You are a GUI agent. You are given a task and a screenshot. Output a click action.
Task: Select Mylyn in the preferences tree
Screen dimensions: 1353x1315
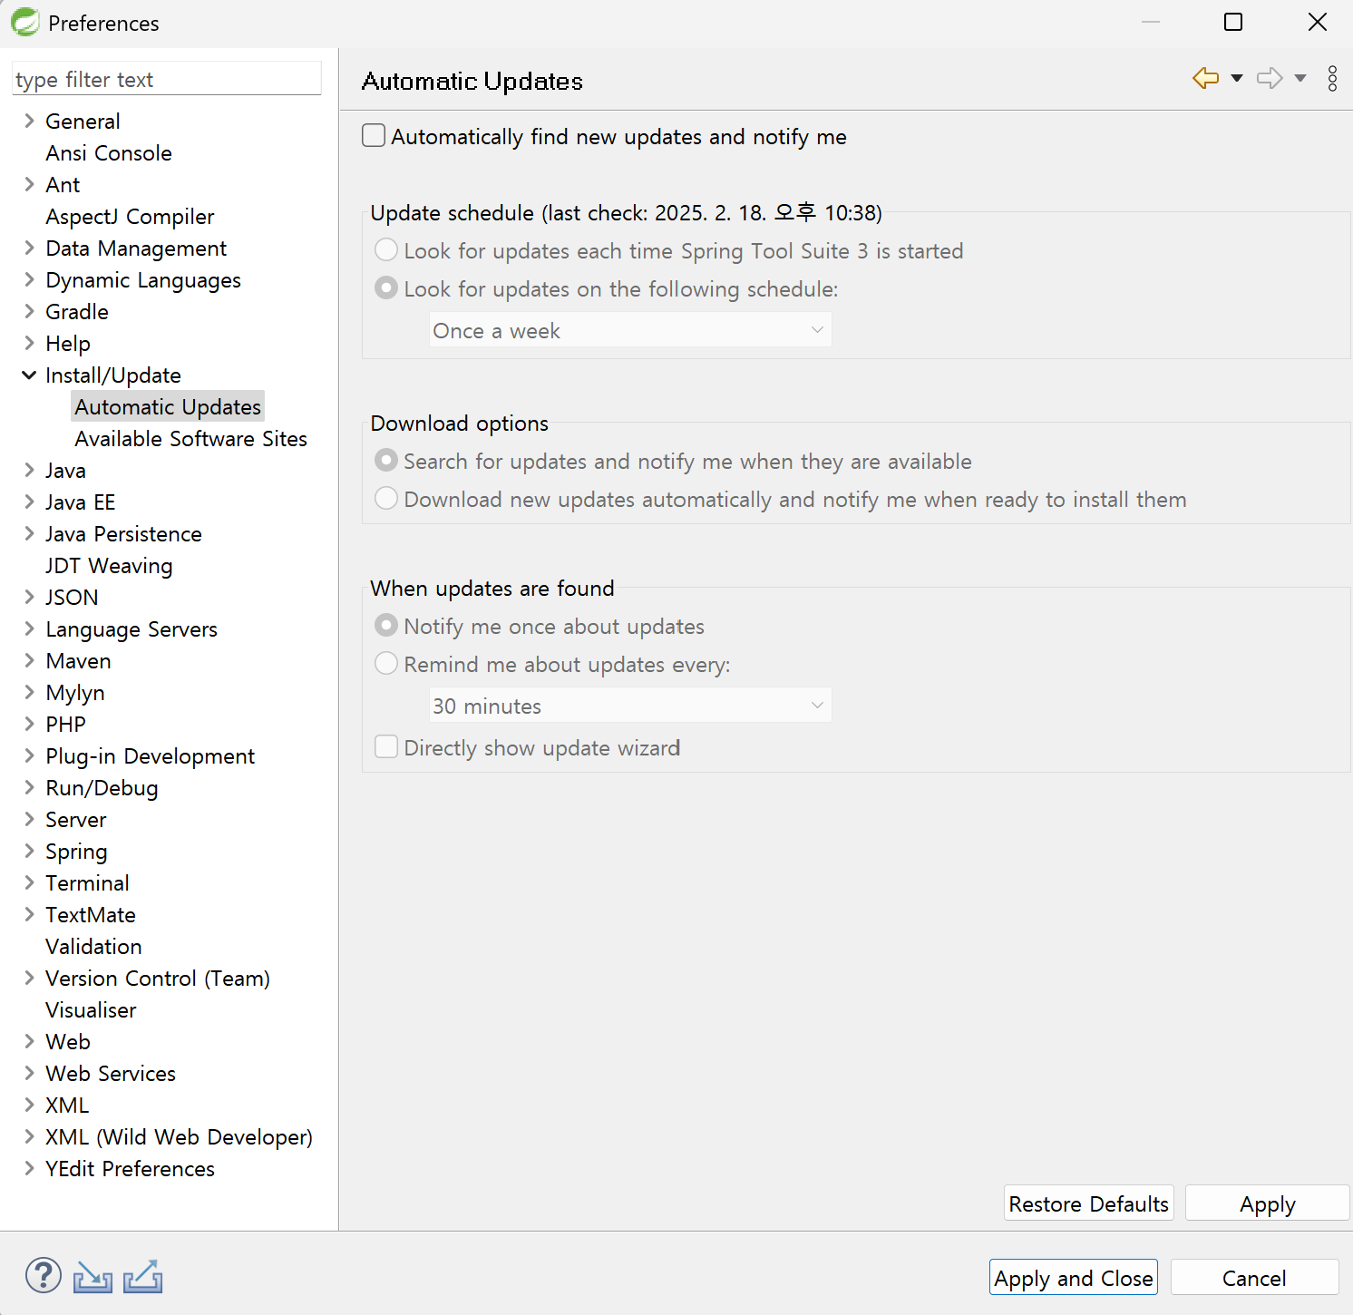(75, 692)
